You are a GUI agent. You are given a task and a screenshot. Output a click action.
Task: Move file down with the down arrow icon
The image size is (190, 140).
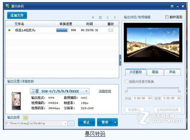tap(115, 18)
